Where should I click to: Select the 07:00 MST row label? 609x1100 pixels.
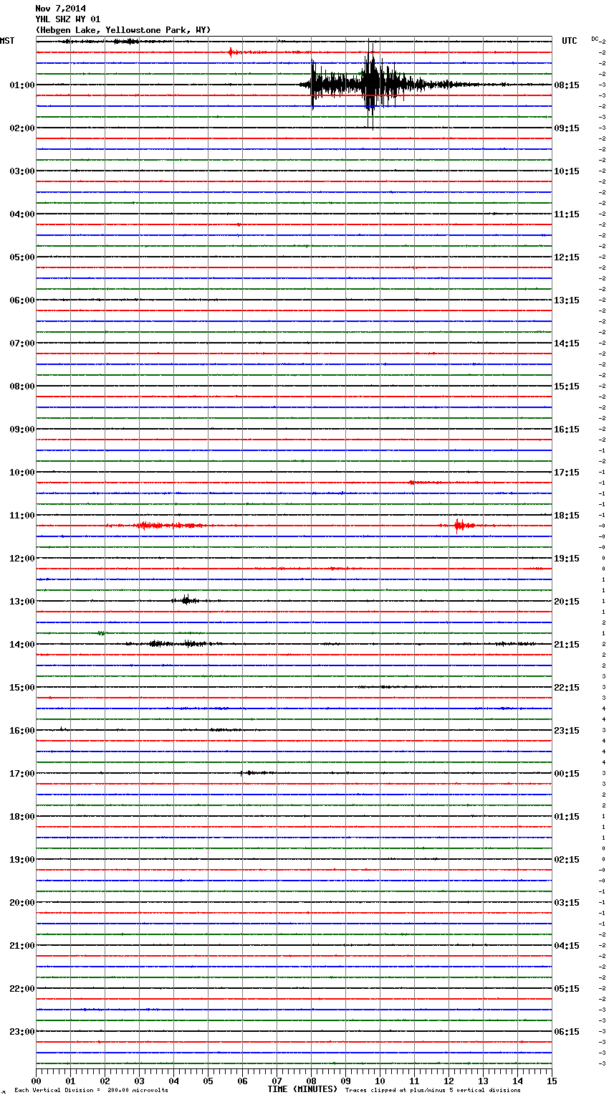22,343
